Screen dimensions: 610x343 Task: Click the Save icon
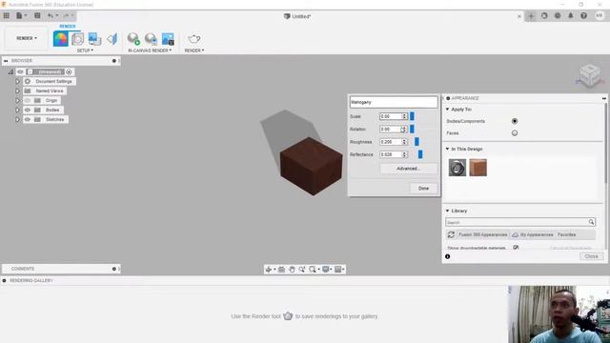37,16
